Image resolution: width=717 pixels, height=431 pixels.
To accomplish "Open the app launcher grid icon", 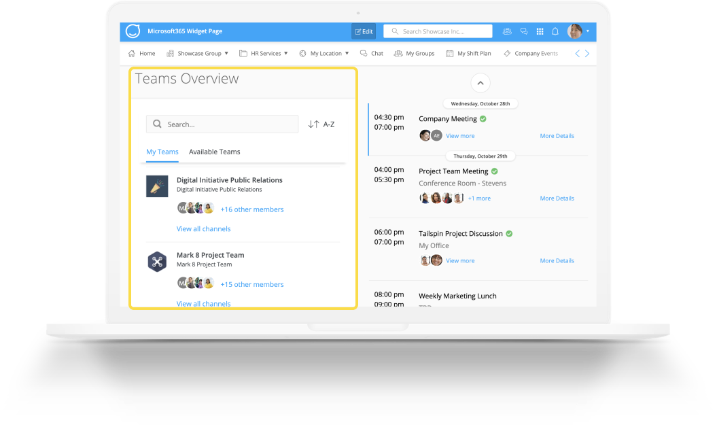I will pos(540,31).
